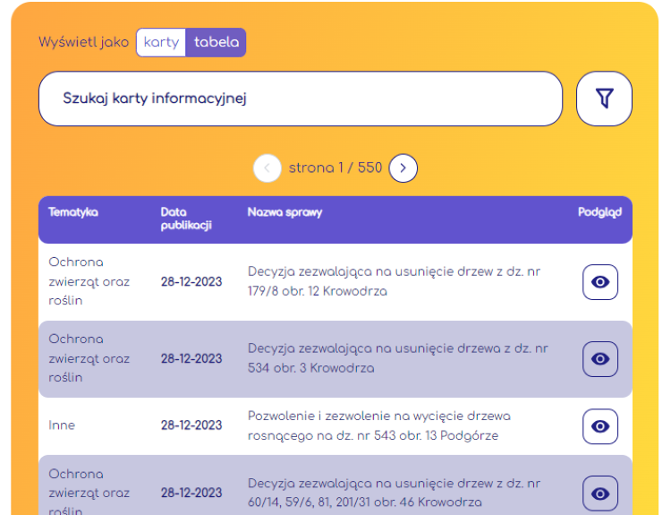The height and width of the screenshot is (515, 671).
Task: Focus the Szukaj karty informacyjnej search field
Action: click(301, 99)
